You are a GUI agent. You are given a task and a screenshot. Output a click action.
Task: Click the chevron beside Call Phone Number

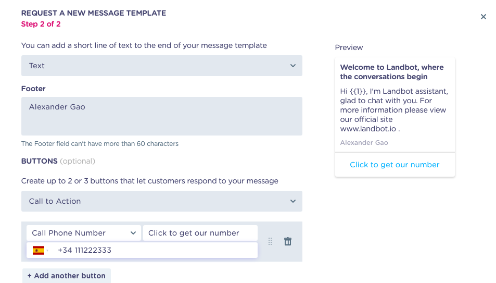[133, 233]
